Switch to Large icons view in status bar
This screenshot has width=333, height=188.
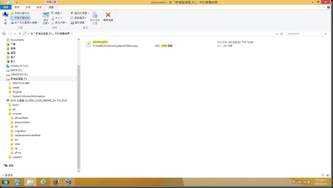pos(328,175)
